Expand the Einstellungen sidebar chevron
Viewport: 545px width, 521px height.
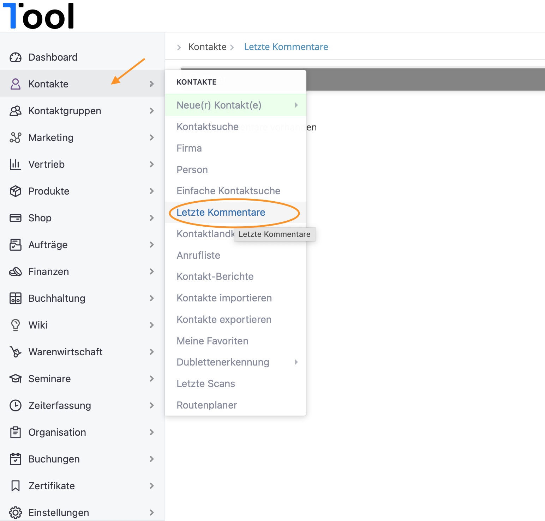(x=152, y=513)
